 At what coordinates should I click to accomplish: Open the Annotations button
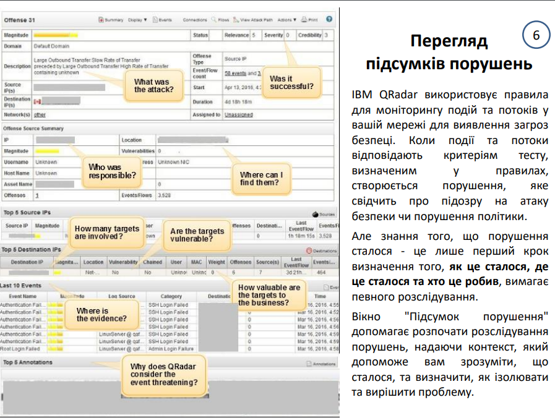(x=321, y=364)
